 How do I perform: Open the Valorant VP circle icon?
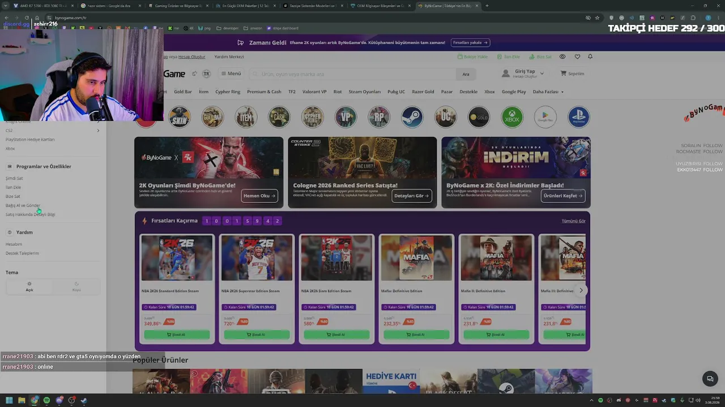[x=346, y=117]
